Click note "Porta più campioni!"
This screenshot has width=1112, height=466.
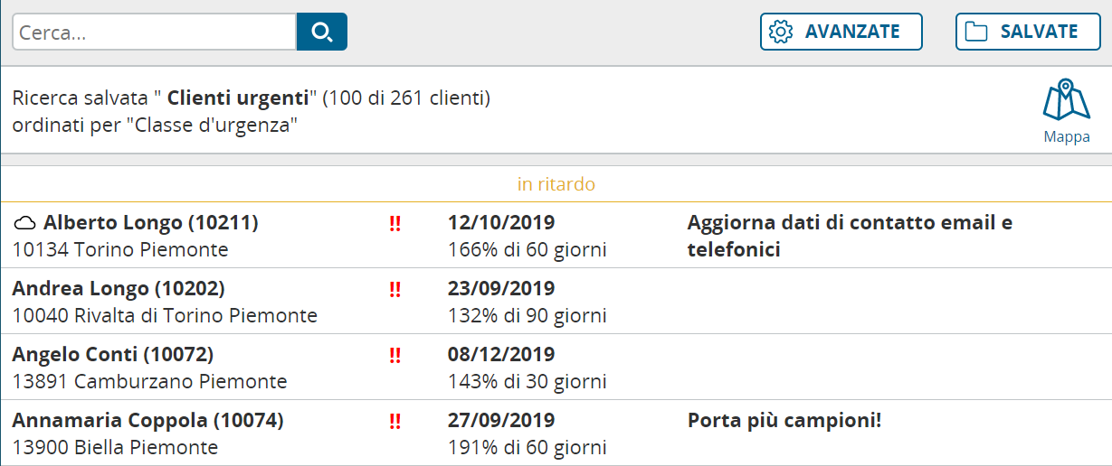pos(784,421)
